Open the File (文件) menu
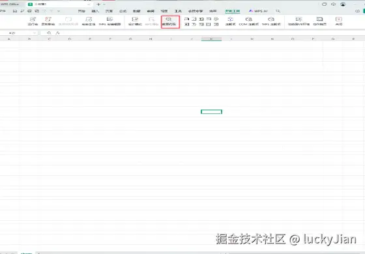Screen dimensions: 365x254 tap(3, 11)
